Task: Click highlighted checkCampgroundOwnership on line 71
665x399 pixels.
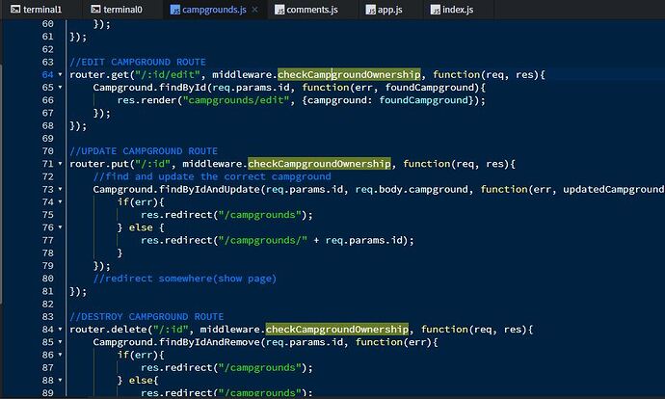Action: pyautogui.click(x=319, y=164)
